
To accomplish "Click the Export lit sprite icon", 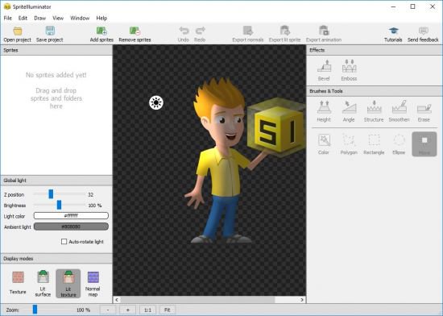I will (x=285, y=31).
